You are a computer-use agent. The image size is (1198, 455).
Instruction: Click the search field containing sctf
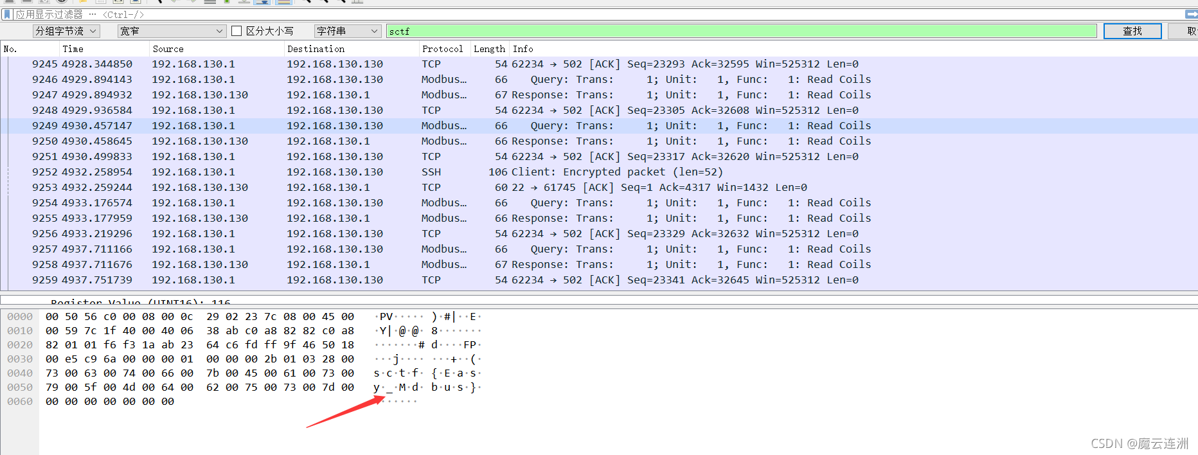[x=742, y=31]
